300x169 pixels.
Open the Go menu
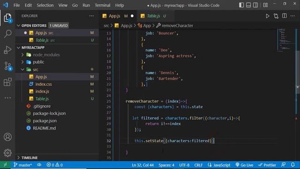75,5
